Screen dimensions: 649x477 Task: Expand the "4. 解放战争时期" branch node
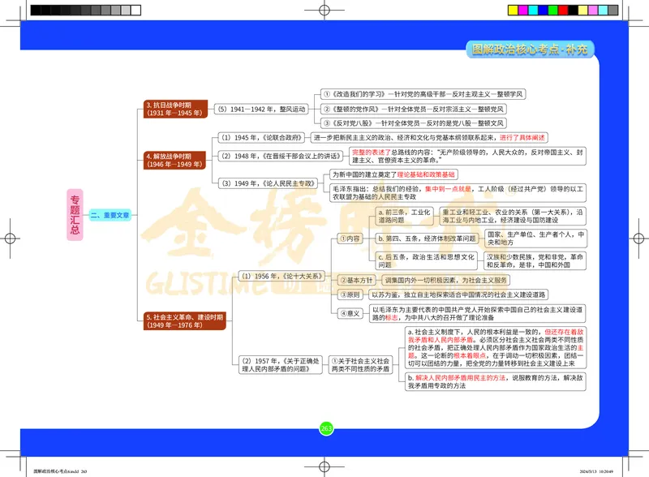[175, 162]
